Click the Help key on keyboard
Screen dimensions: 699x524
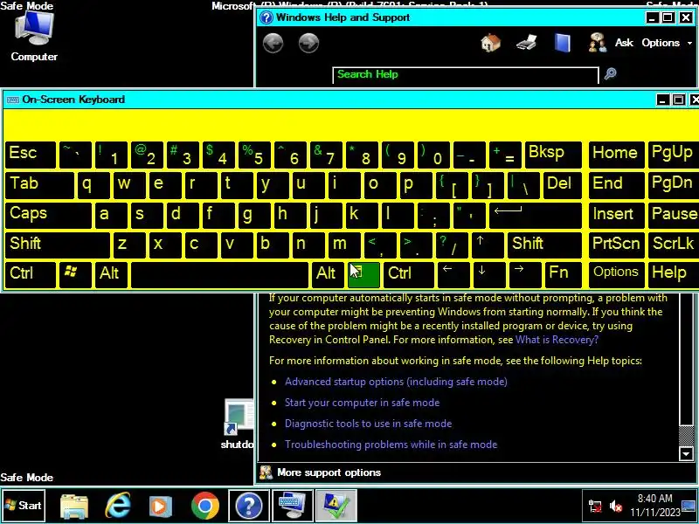point(674,274)
